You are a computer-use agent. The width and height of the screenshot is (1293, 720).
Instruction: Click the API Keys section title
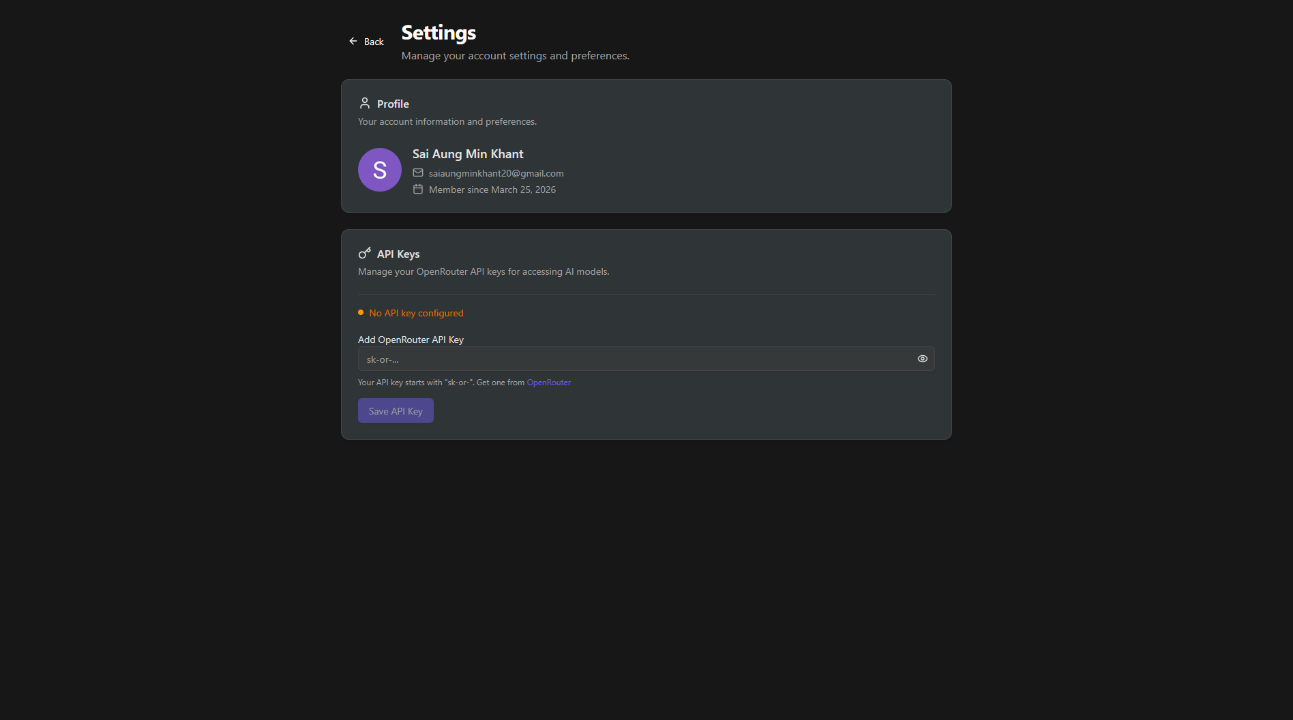point(398,254)
